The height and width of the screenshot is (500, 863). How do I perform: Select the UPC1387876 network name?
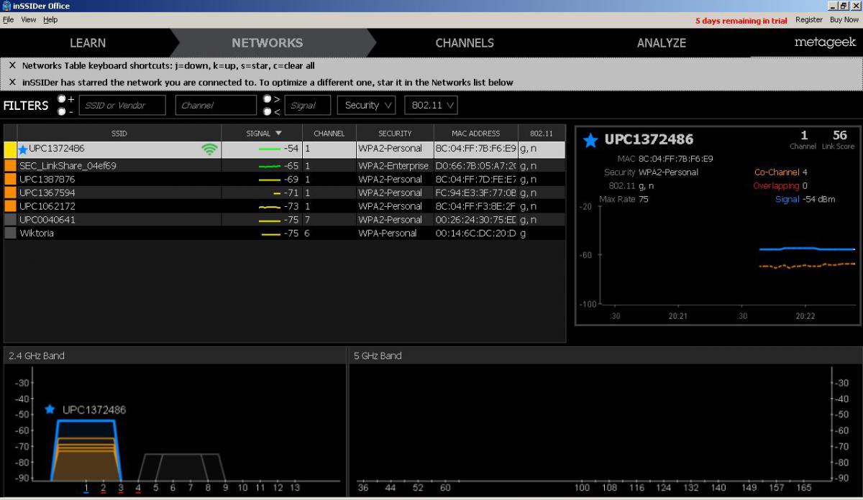[47, 179]
